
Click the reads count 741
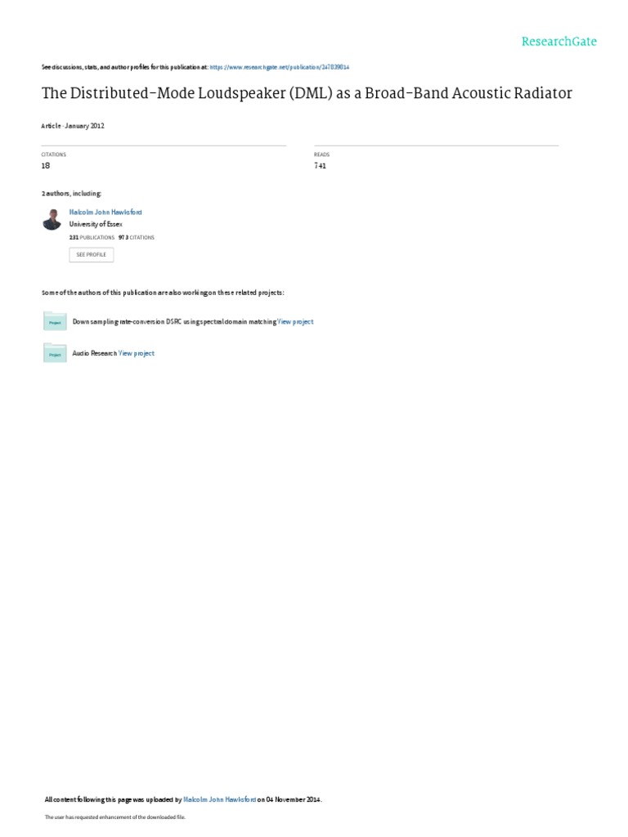(x=320, y=166)
